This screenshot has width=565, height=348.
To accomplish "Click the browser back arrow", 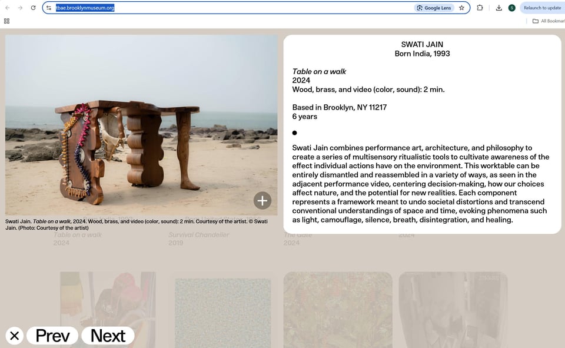I will coord(7,8).
